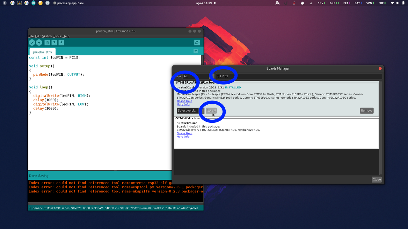Screen dimensions: 408x229
Task: Click the BKP status indicator in top bar
Action: pos(334,3)
